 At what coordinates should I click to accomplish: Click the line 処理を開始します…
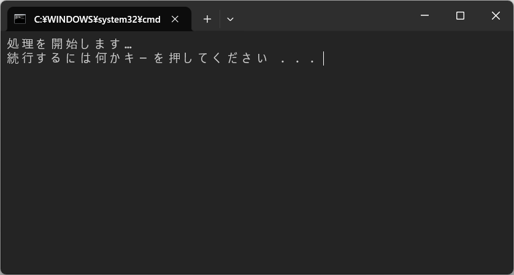69,44
